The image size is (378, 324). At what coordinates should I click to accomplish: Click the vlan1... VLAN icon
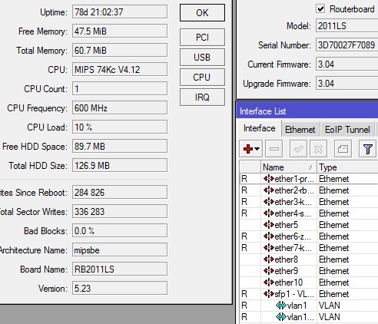click(x=281, y=317)
